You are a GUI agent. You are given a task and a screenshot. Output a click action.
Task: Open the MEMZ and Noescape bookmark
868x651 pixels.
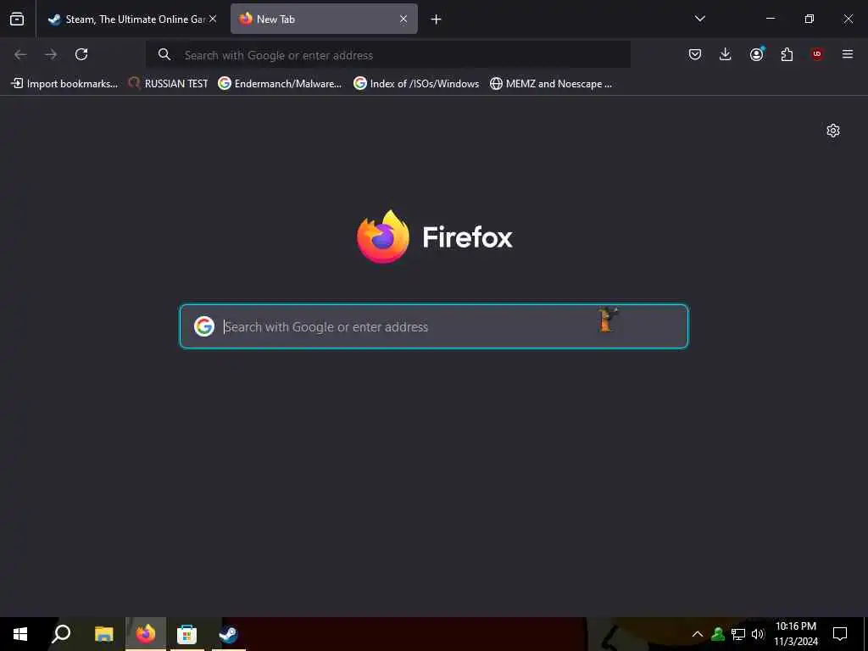pos(551,84)
